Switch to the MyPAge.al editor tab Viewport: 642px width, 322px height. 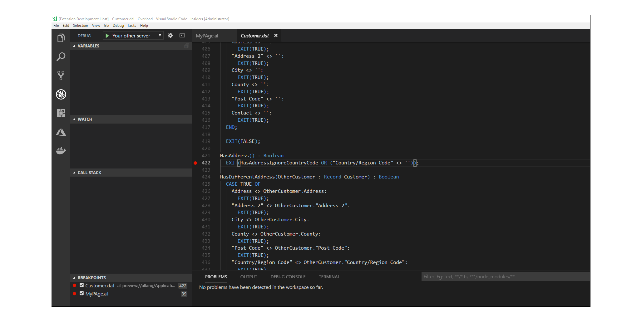pos(207,36)
